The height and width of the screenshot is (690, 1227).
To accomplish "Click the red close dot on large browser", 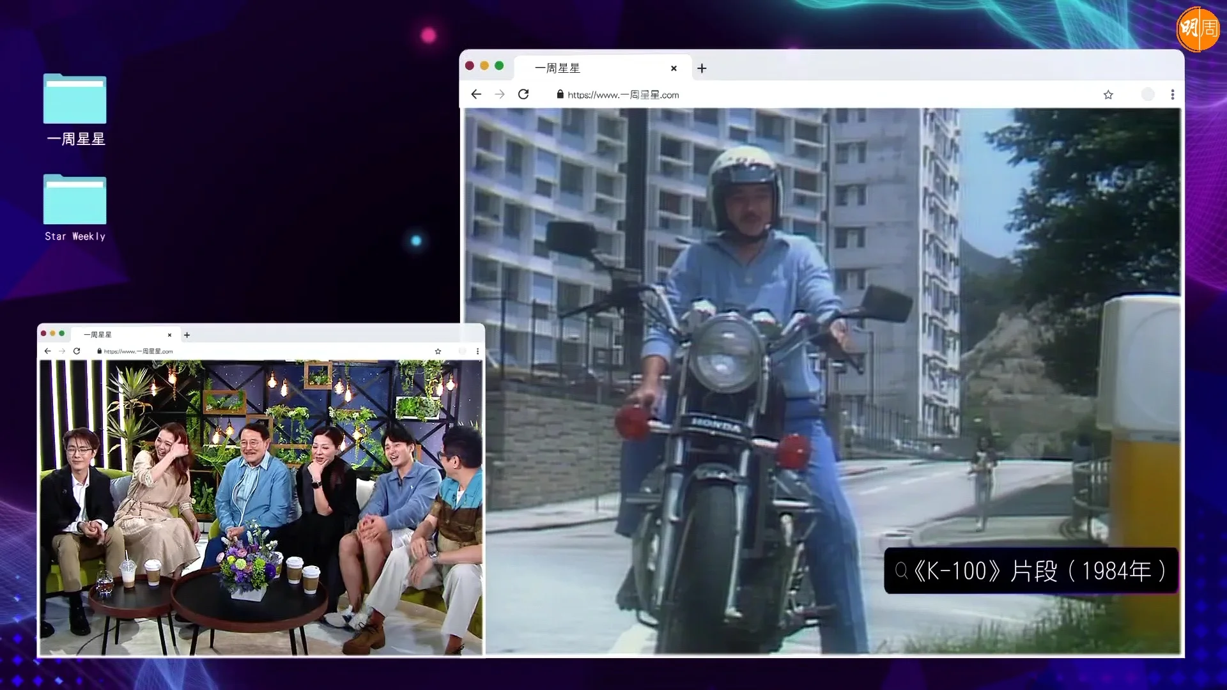I will click(x=470, y=66).
